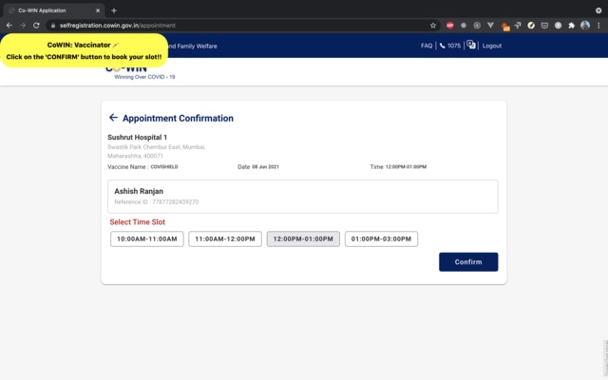This screenshot has width=608, height=380.
Task: Select the 11:00AM-12:00PM time slot
Action: pos(225,238)
